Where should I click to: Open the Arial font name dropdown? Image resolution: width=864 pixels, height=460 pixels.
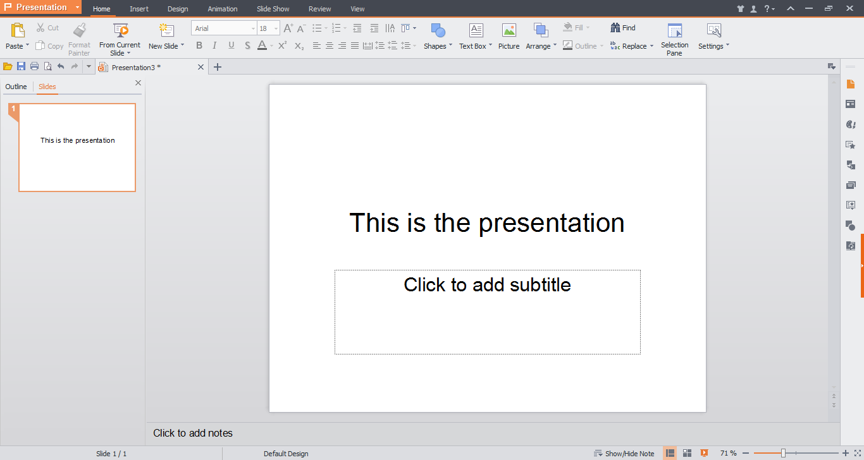point(253,28)
